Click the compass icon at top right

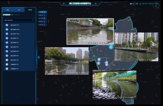tap(156, 6)
